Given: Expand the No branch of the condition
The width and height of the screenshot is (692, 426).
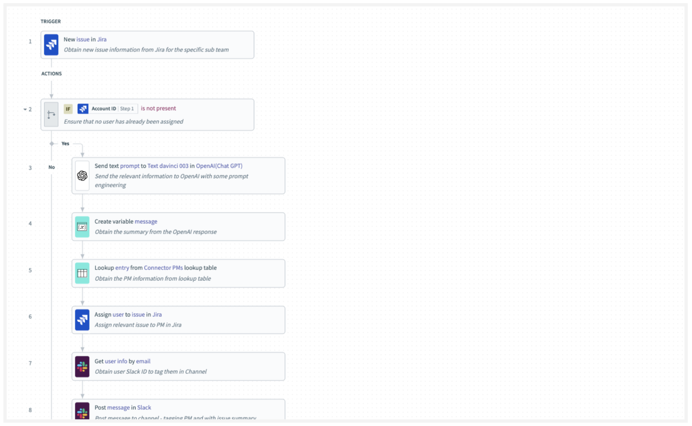Looking at the screenshot, I should pyautogui.click(x=51, y=167).
